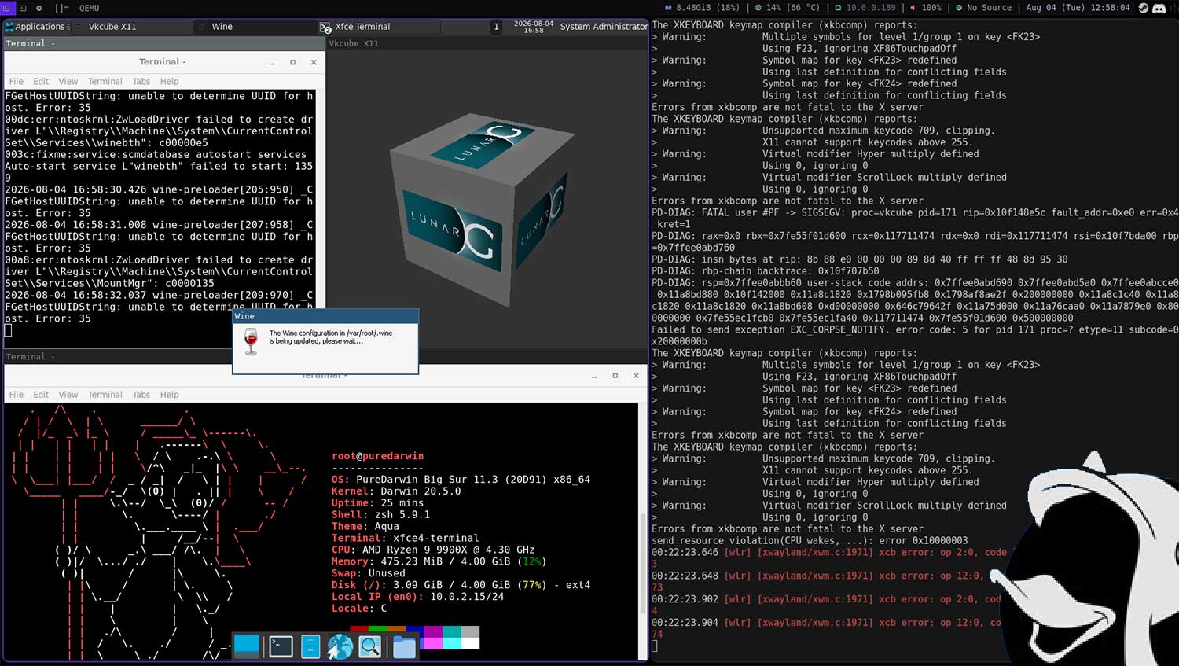Click the highlighted workspace icon in host bar
Viewport: 1179px width, 666px height.
point(7,8)
